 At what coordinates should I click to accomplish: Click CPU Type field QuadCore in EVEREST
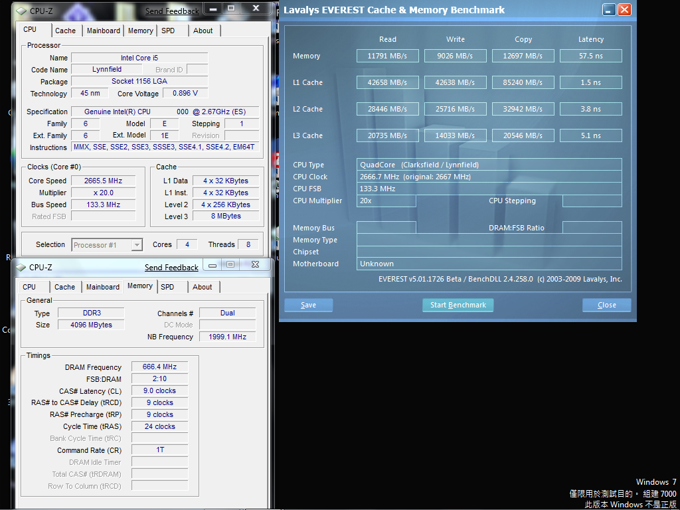[489, 165]
